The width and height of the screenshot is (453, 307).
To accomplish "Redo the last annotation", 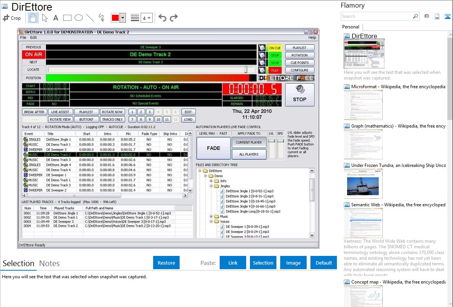I will 174,18.
